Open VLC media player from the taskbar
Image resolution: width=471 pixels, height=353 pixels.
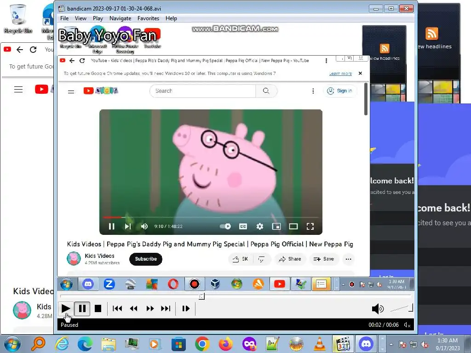(320, 344)
